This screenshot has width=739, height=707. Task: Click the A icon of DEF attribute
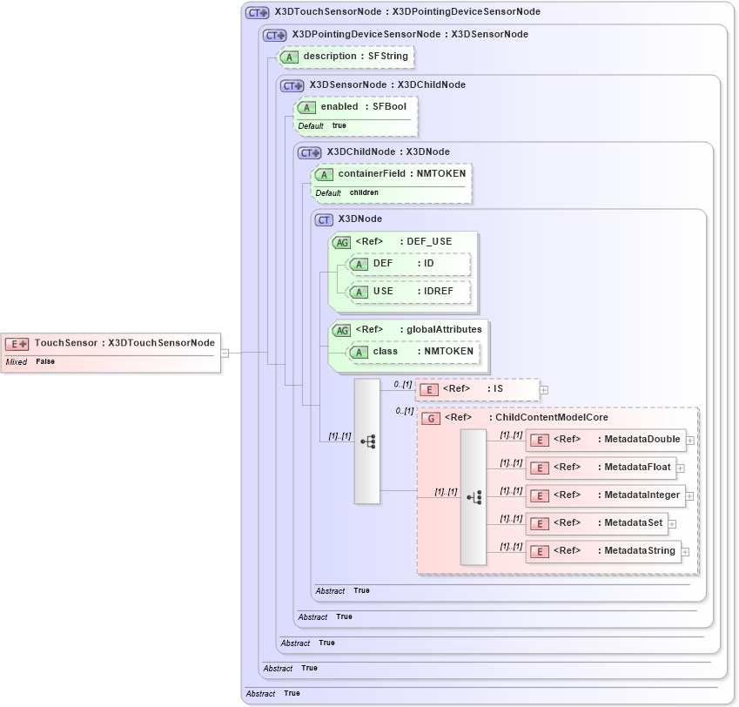(x=359, y=264)
